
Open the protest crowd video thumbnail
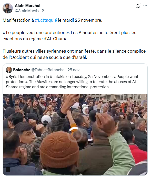point(75,134)
